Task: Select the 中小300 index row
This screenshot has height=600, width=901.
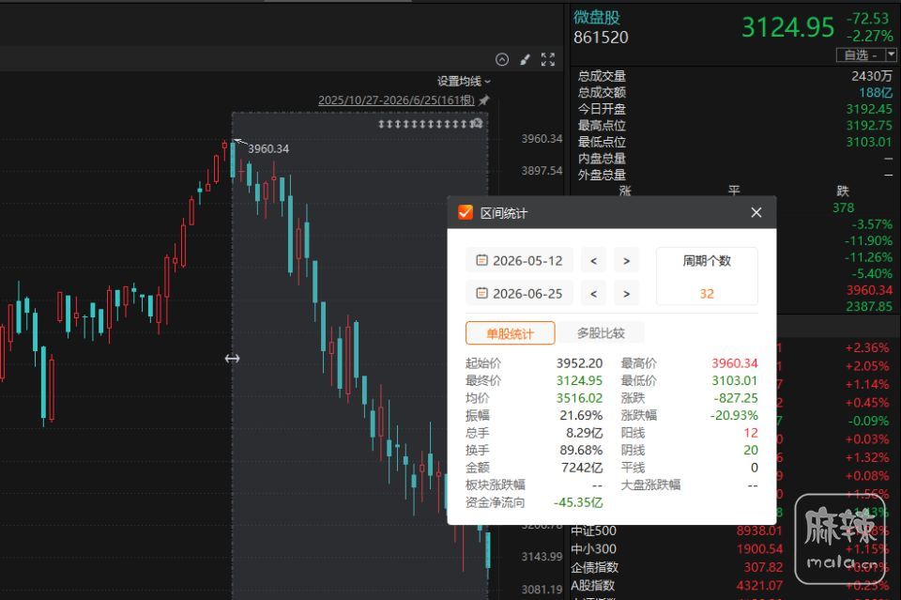Action: point(733,549)
